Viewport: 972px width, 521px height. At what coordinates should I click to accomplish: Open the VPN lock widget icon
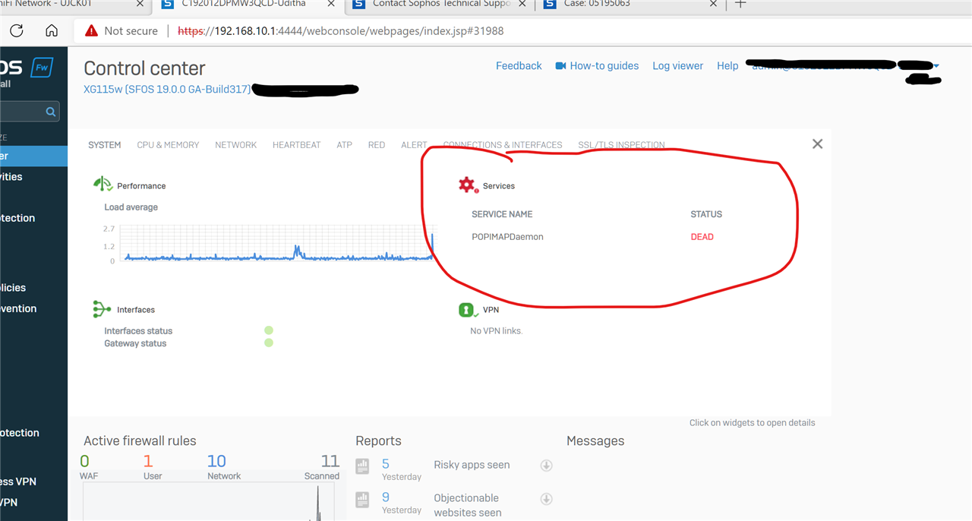coord(467,310)
